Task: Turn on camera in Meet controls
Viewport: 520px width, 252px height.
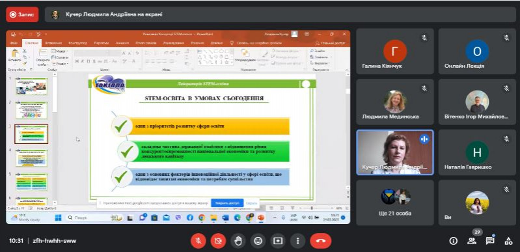Action: pos(218,241)
